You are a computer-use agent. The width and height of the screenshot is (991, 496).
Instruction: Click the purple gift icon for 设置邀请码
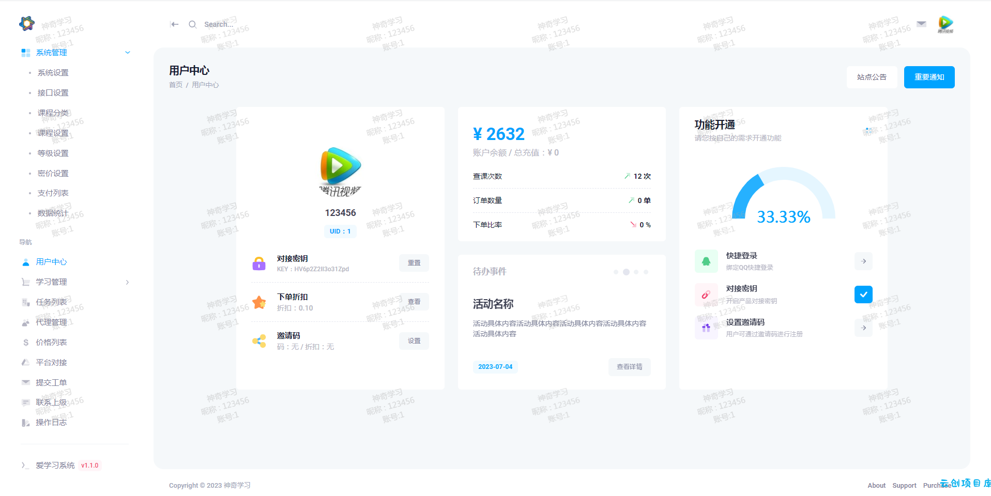706,328
